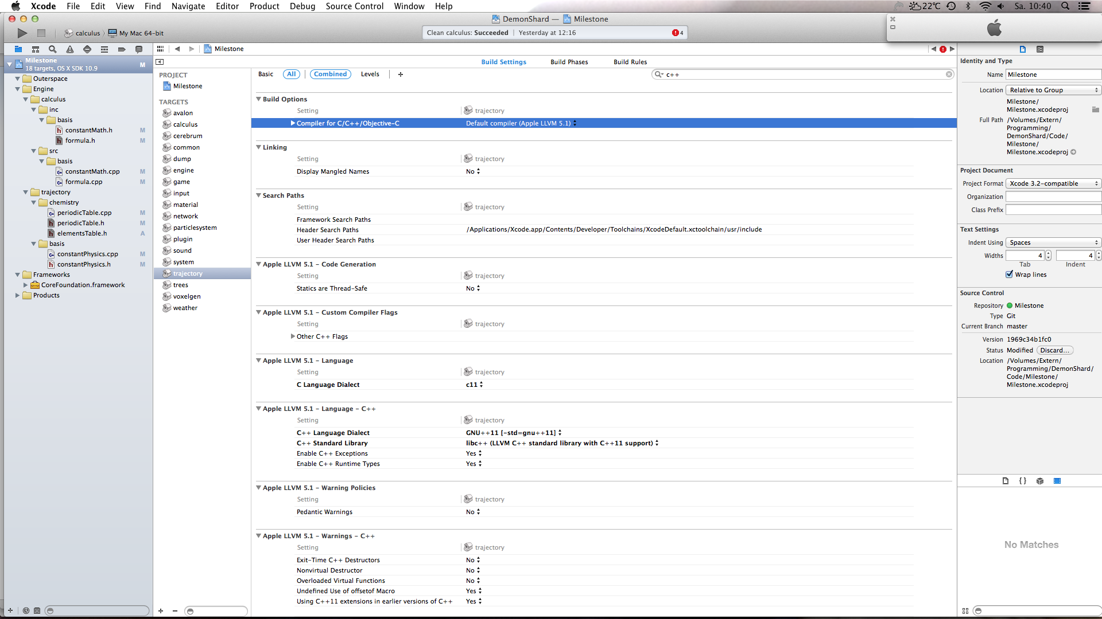Select the Levels view option
Viewport: 1102px width, 619px height.
370,74
